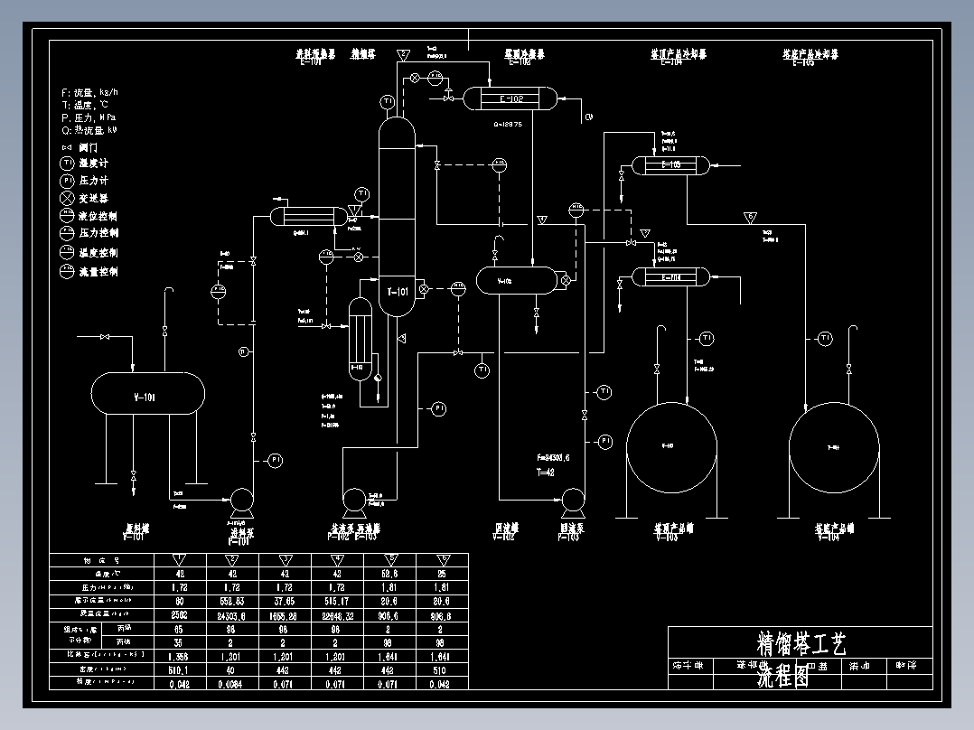The width and height of the screenshot is (974, 730).
Task: Select the HIC level controller above V-102
Action: click(x=576, y=210)
